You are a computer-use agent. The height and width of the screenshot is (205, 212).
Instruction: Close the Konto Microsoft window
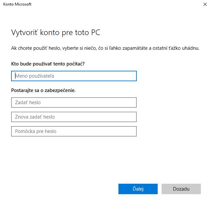pyautogui.click(x=205, y=5)
